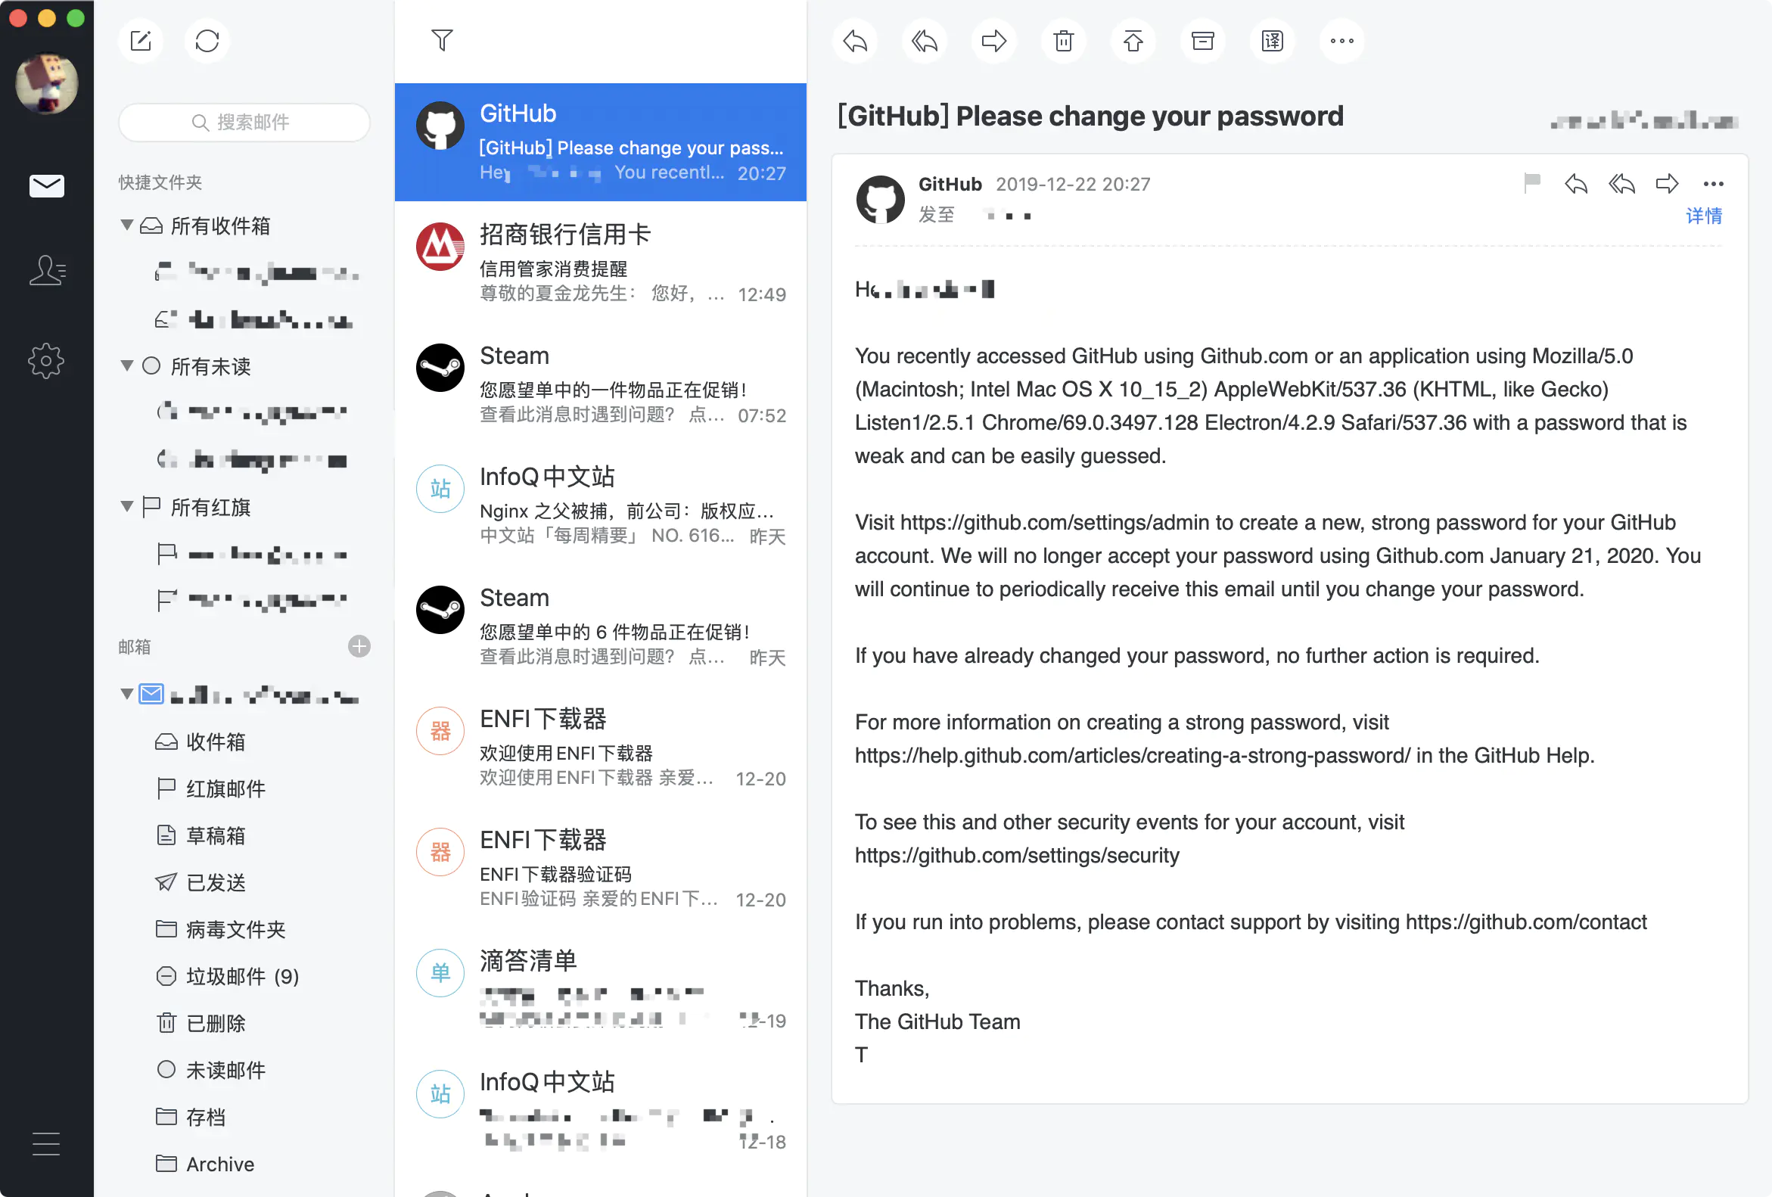Open the 滴答清单 email

(x=601, y=990)
